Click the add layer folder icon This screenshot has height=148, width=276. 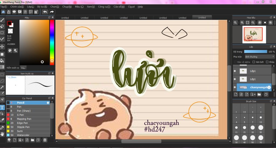point(259,94)
